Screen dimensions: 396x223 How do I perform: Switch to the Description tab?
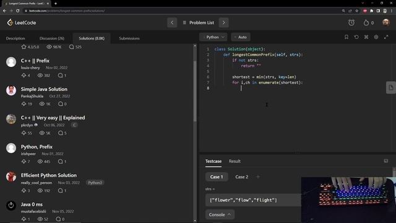15,38
